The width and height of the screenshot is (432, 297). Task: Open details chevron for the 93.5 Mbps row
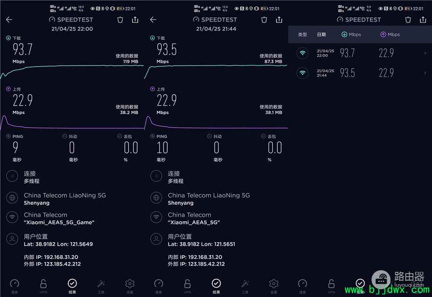click(425, 73)
